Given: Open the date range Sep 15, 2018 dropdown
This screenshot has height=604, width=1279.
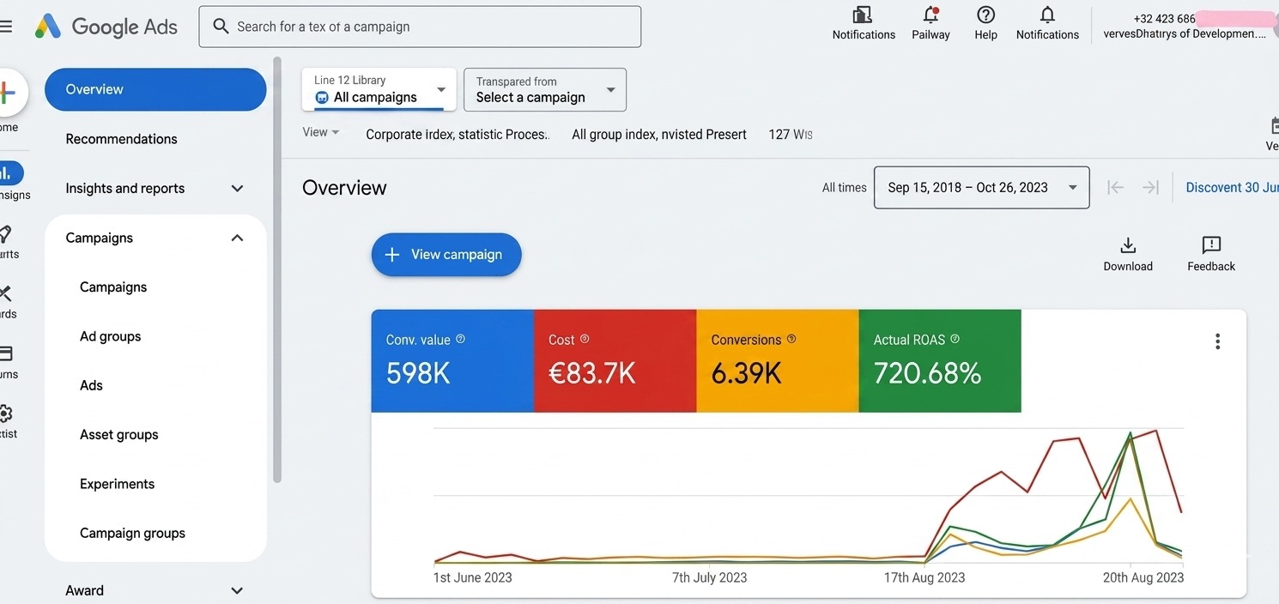Looking at the screenshot, I should point(981,187).
